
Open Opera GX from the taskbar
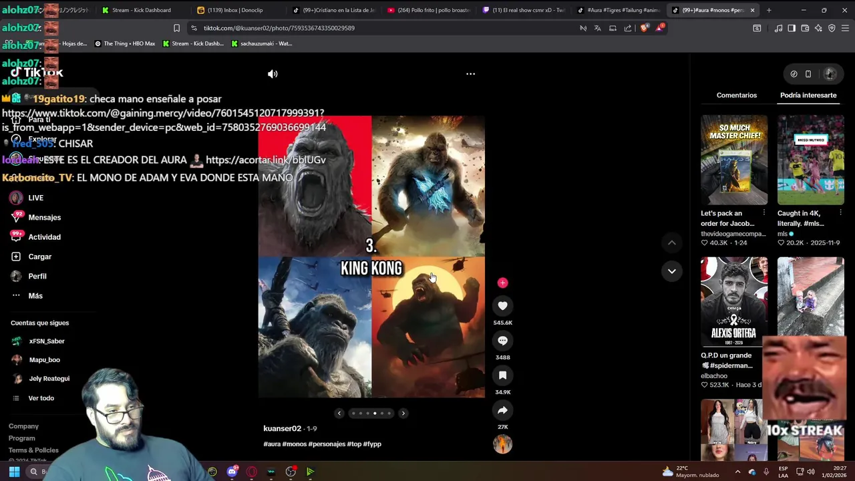pos(252,472)
